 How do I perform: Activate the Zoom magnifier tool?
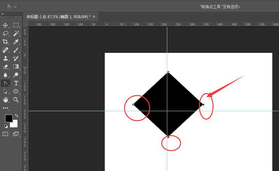[16, 100]
